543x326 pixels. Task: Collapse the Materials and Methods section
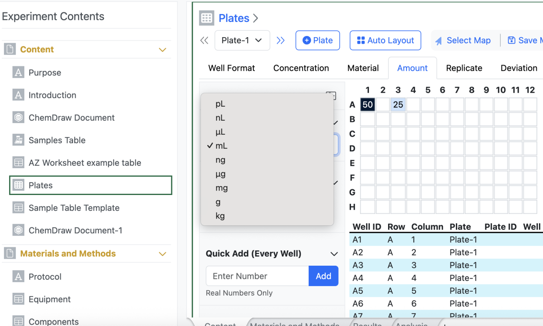click(163, 254)
